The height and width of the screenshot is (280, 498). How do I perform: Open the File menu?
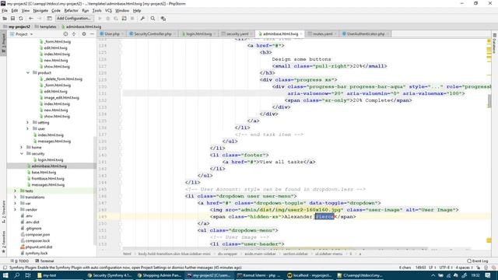pos(5,10)
